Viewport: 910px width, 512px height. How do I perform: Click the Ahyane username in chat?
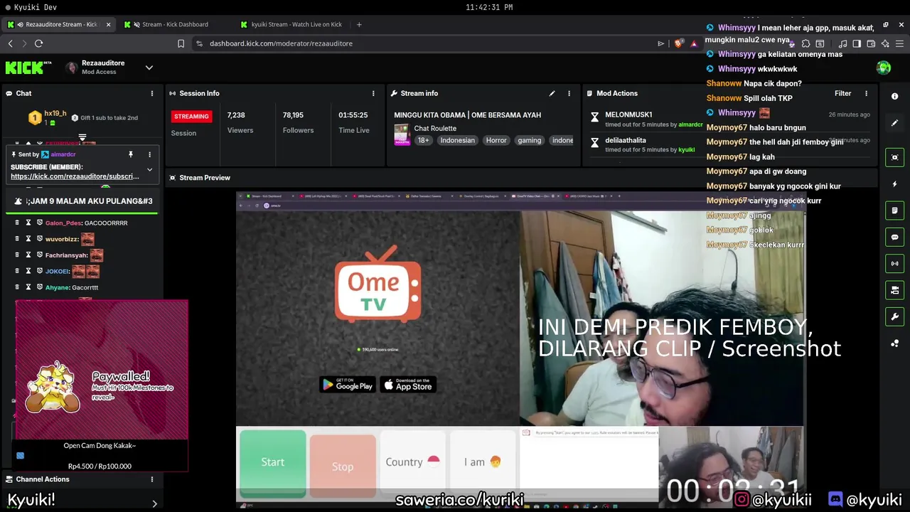[58, 287]
